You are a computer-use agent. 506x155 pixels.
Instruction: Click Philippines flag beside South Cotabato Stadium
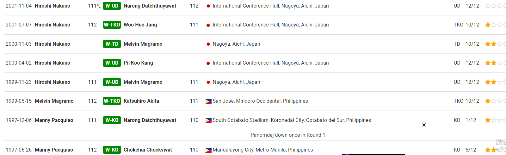pyautogui.click(x=208, y=120)
